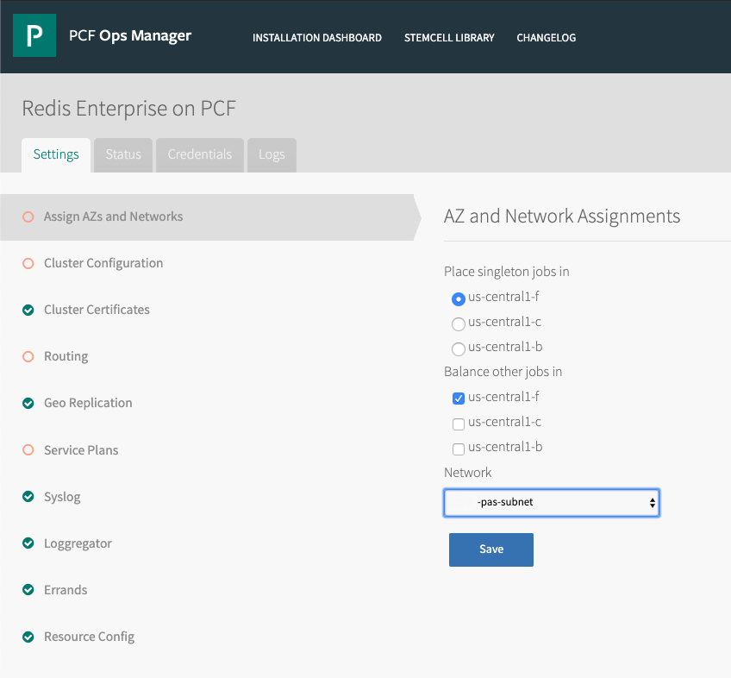Tick us-central1-b checkbox under Balance other jobs
The width and height of the screenshot is (731, 678).
459,449
